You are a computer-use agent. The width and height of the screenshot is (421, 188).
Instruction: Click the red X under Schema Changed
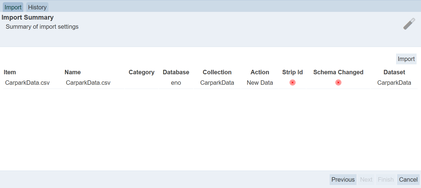(338, 83)
